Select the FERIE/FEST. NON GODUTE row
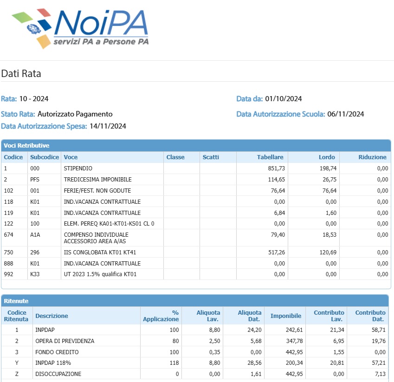This screenshot has width=394, height=382. point(196,190)
